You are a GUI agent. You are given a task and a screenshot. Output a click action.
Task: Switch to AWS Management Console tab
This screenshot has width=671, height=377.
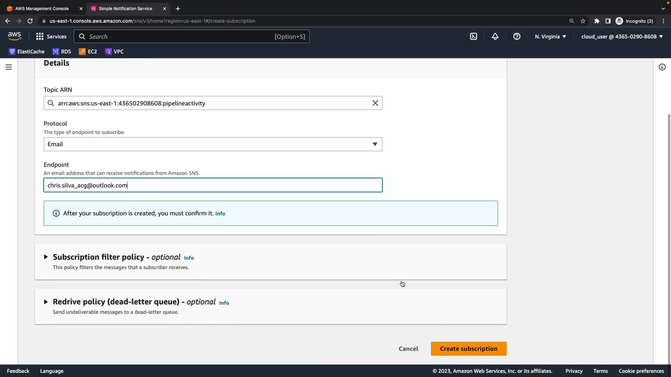[x=42, y=8]
